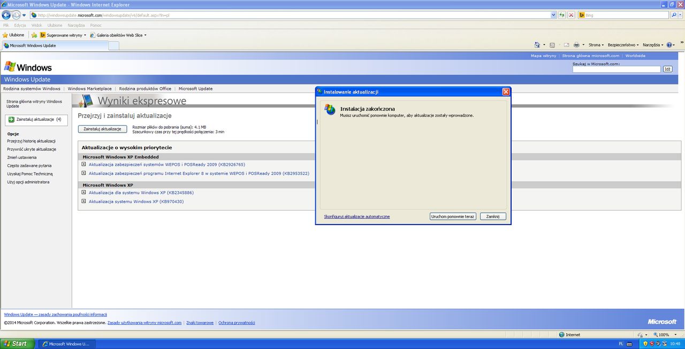Open Rodzina systemów Windows link
Image resolution: width=685 pixels, height=349 pixels.
tap(32, 89)
